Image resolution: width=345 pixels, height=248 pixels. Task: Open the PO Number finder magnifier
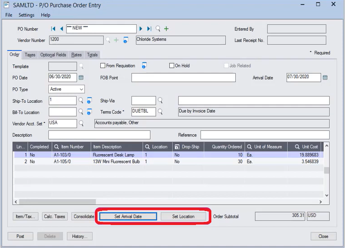[x=158, y=29]
